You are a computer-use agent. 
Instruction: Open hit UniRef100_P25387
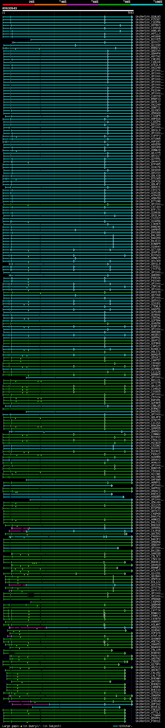coord(148,20)
